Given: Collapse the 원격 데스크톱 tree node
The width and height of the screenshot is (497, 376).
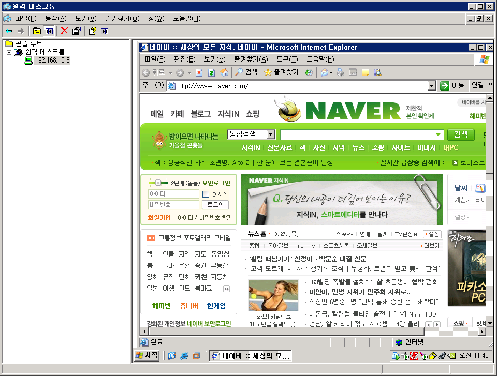Looking at the screenshot, I should point(9,52).
